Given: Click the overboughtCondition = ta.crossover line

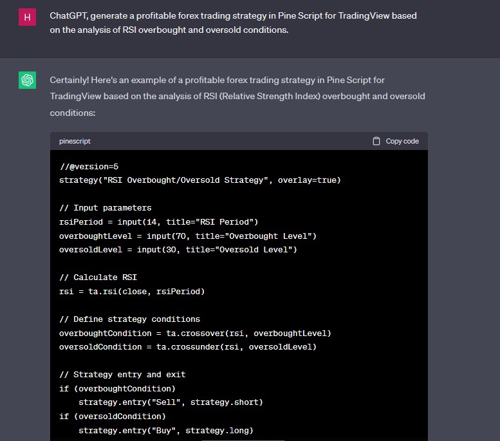Looking at the screenshot, I should click(195, 333).
